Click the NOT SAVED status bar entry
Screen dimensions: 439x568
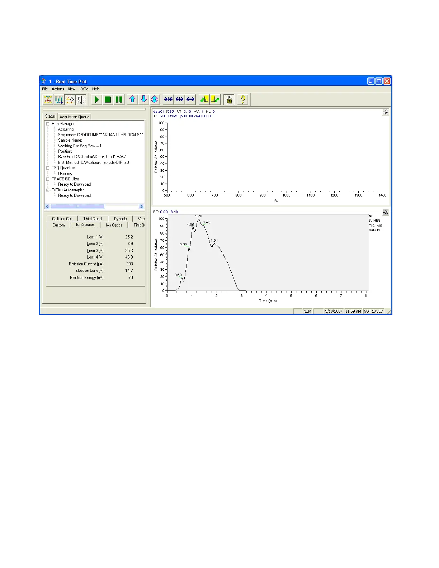click(x=373, y=311)
